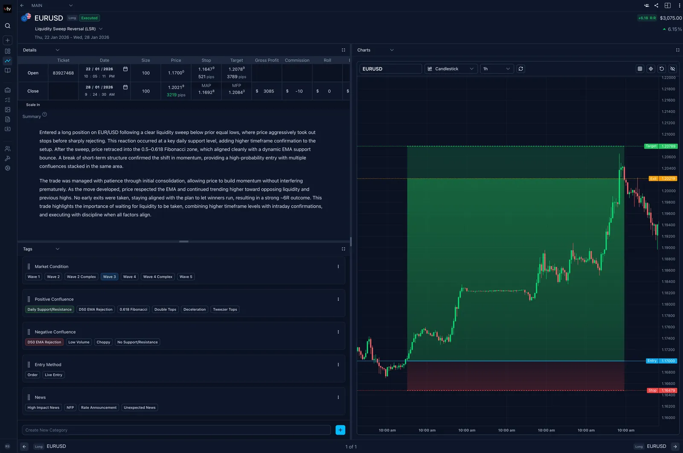Select the trend line chart icon in the sidebar
The image size is (683, 453).
click(8, 61)
